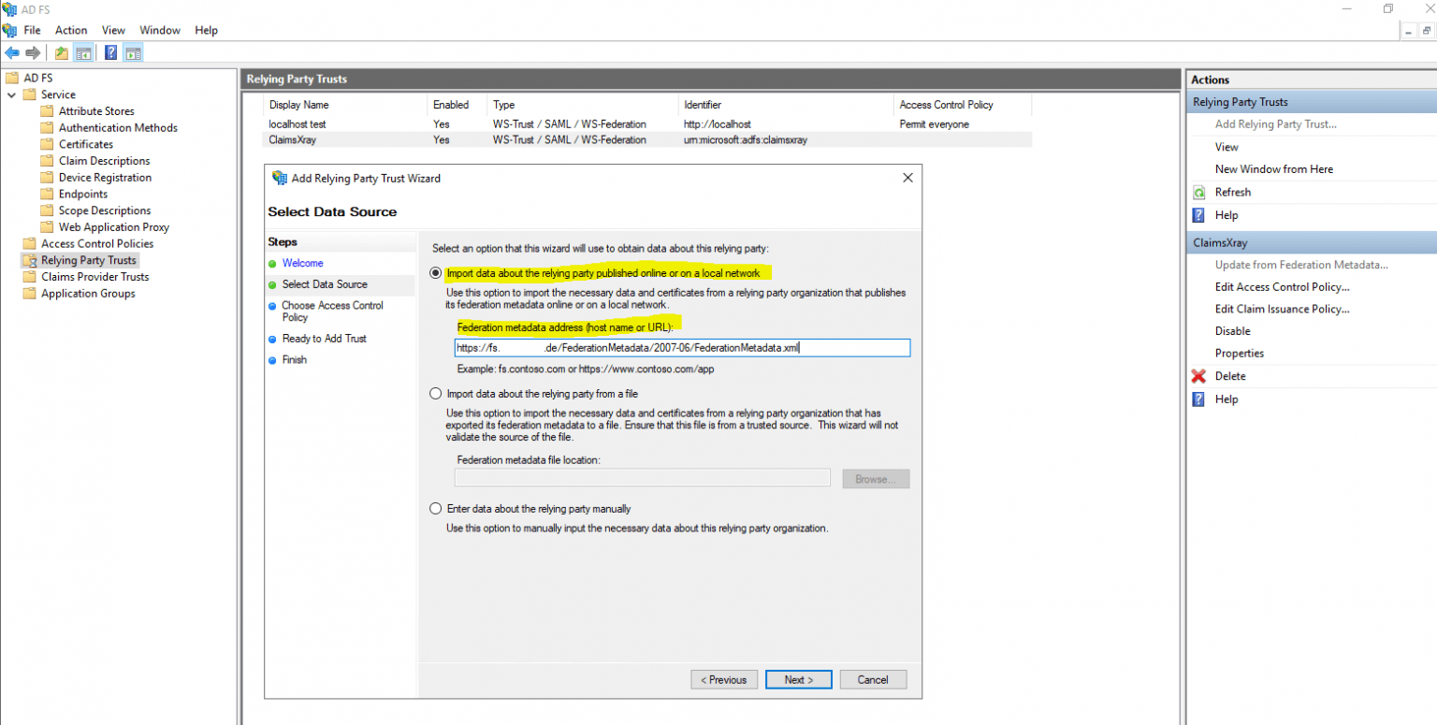Image resolution: width=1437 pixels, height=725 pixels.
Task: Open the Window menu
Action: tap(159, 30)
